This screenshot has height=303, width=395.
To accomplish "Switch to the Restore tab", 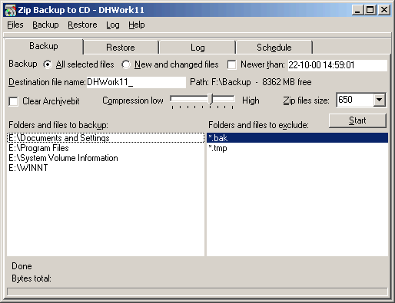I will pos(121,48).
